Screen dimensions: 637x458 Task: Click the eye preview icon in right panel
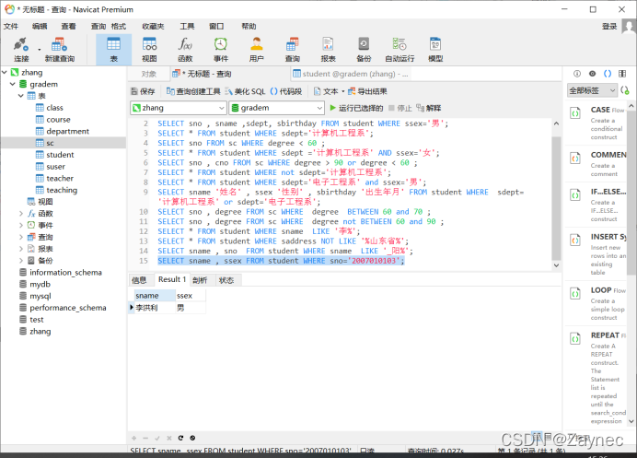click(x=592, y=74)
